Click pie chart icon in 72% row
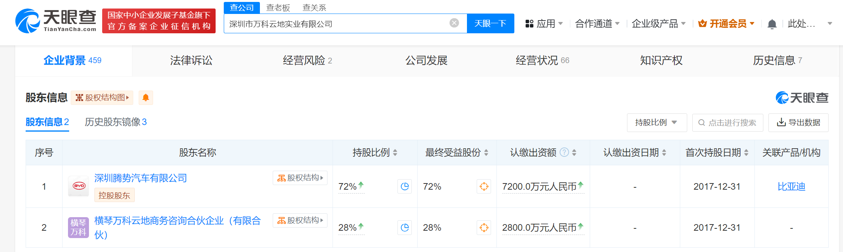This screenshot has height=252, width=843. pyautogui.click(x=405, y=186)
